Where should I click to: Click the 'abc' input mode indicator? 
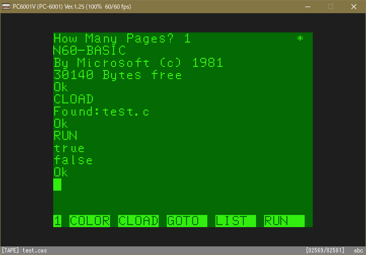pyautogui.click(x=358, y=250)
